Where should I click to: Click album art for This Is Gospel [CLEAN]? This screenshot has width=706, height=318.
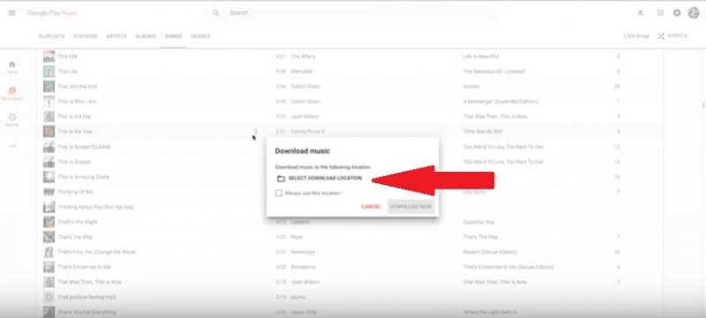point(49,147)
